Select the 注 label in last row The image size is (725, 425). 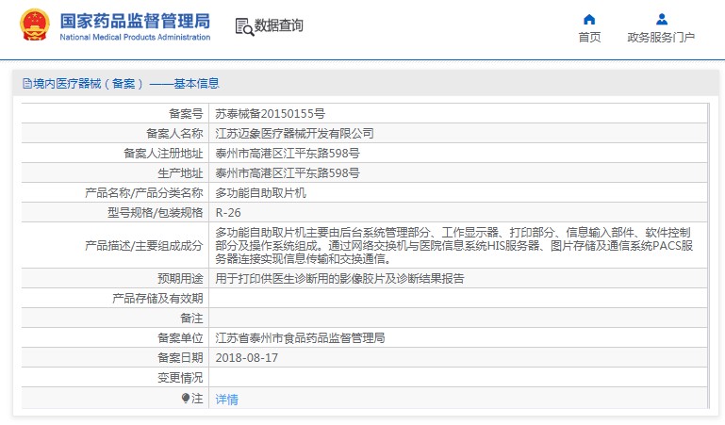click(x=197, y=399)
